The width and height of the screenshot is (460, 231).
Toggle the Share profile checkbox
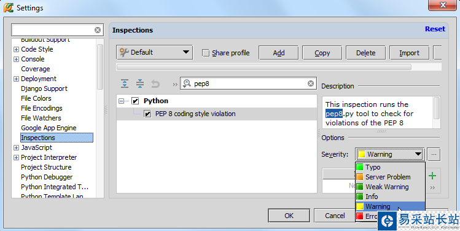point(206,53)
